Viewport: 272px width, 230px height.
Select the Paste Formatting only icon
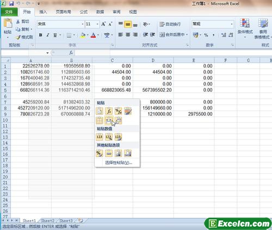click(x=100, y=153)
